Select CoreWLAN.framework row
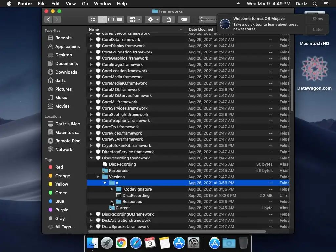336x252 pixels. pyautogui.click(x=188, y=139)
